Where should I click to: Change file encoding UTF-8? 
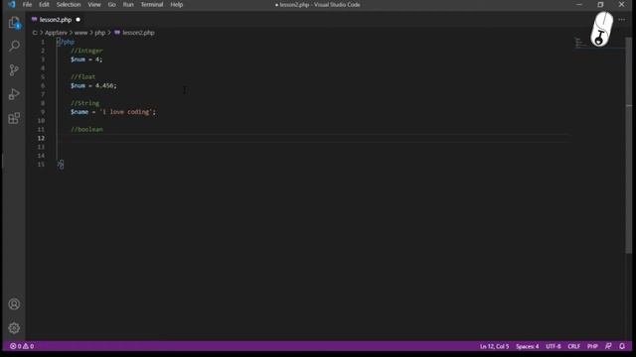click(x=554, y=346)
